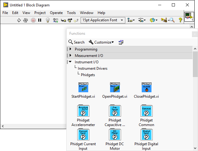Image resolution: width=198 pixels, height=151 pixels.
Task: Select the OpenPhidget.vi icon
Action: coord(115,87)
